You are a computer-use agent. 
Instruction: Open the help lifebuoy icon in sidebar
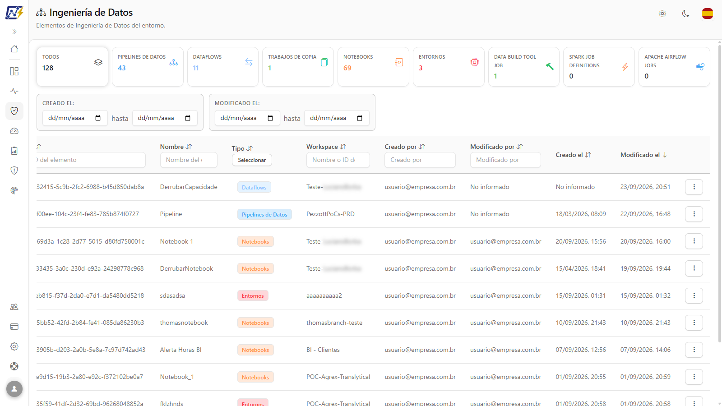[14, 366]
